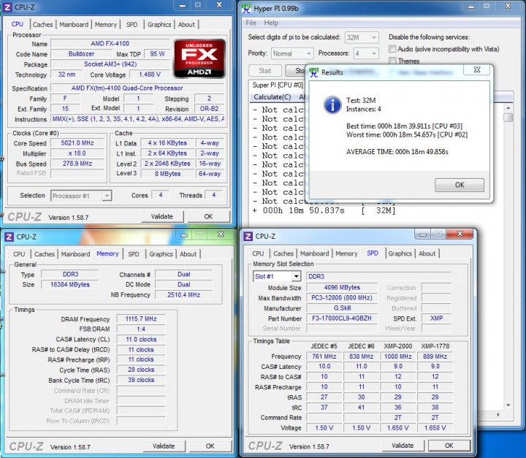Screen dimensions: 526x458
Task: Select Super PI [CPU #0] tab
Action: (278, 85)
